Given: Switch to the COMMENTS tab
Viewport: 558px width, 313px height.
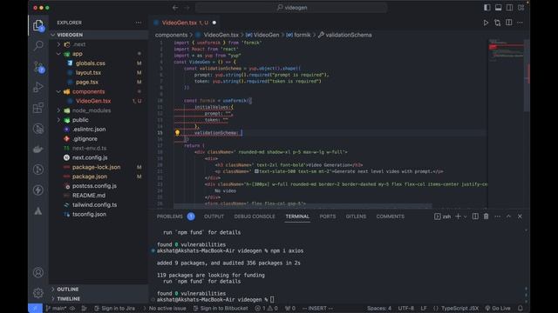Looking at the screenshot, I should [x=390, y=216].
